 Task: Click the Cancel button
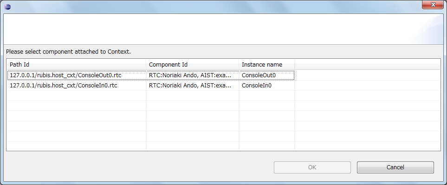(395, 167)
